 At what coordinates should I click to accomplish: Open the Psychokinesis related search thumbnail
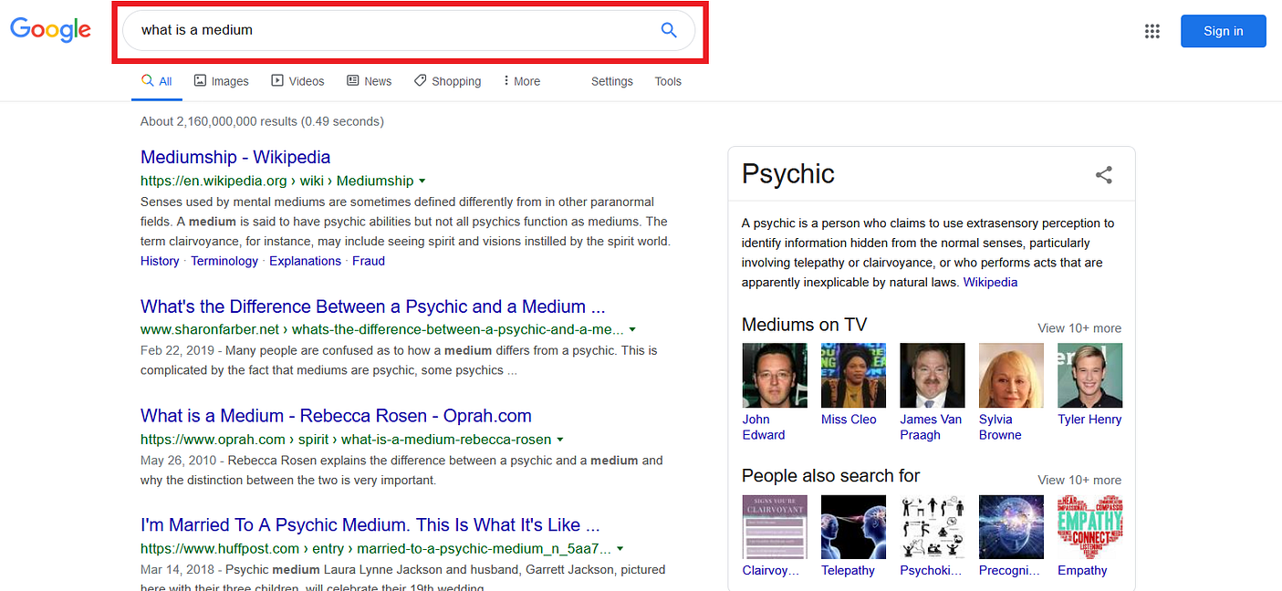[x=933, y=526]
